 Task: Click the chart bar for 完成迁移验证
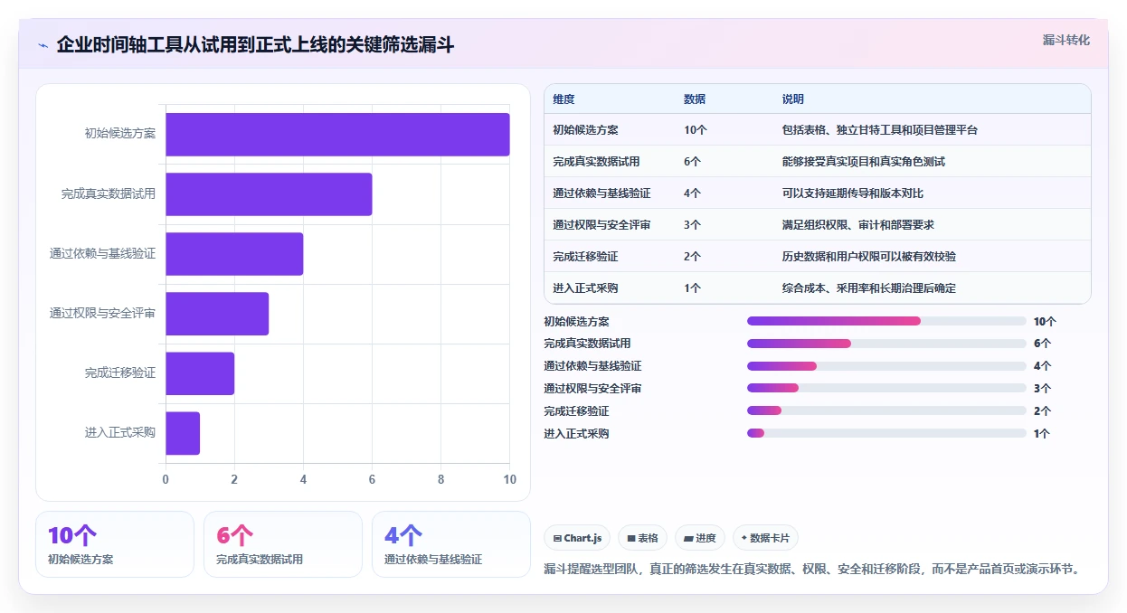point(200,373)
